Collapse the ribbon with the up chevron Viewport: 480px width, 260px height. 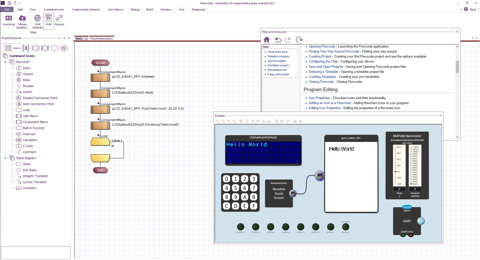pyautogui.click(x=461, y=9)
